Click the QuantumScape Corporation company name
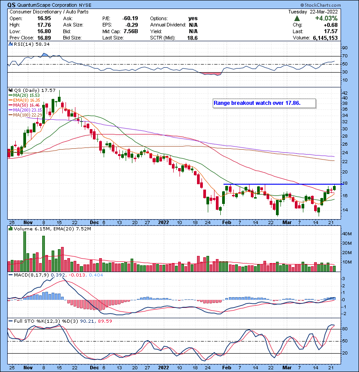This screenshot has height=372, width=359. [x=47, y=5]
